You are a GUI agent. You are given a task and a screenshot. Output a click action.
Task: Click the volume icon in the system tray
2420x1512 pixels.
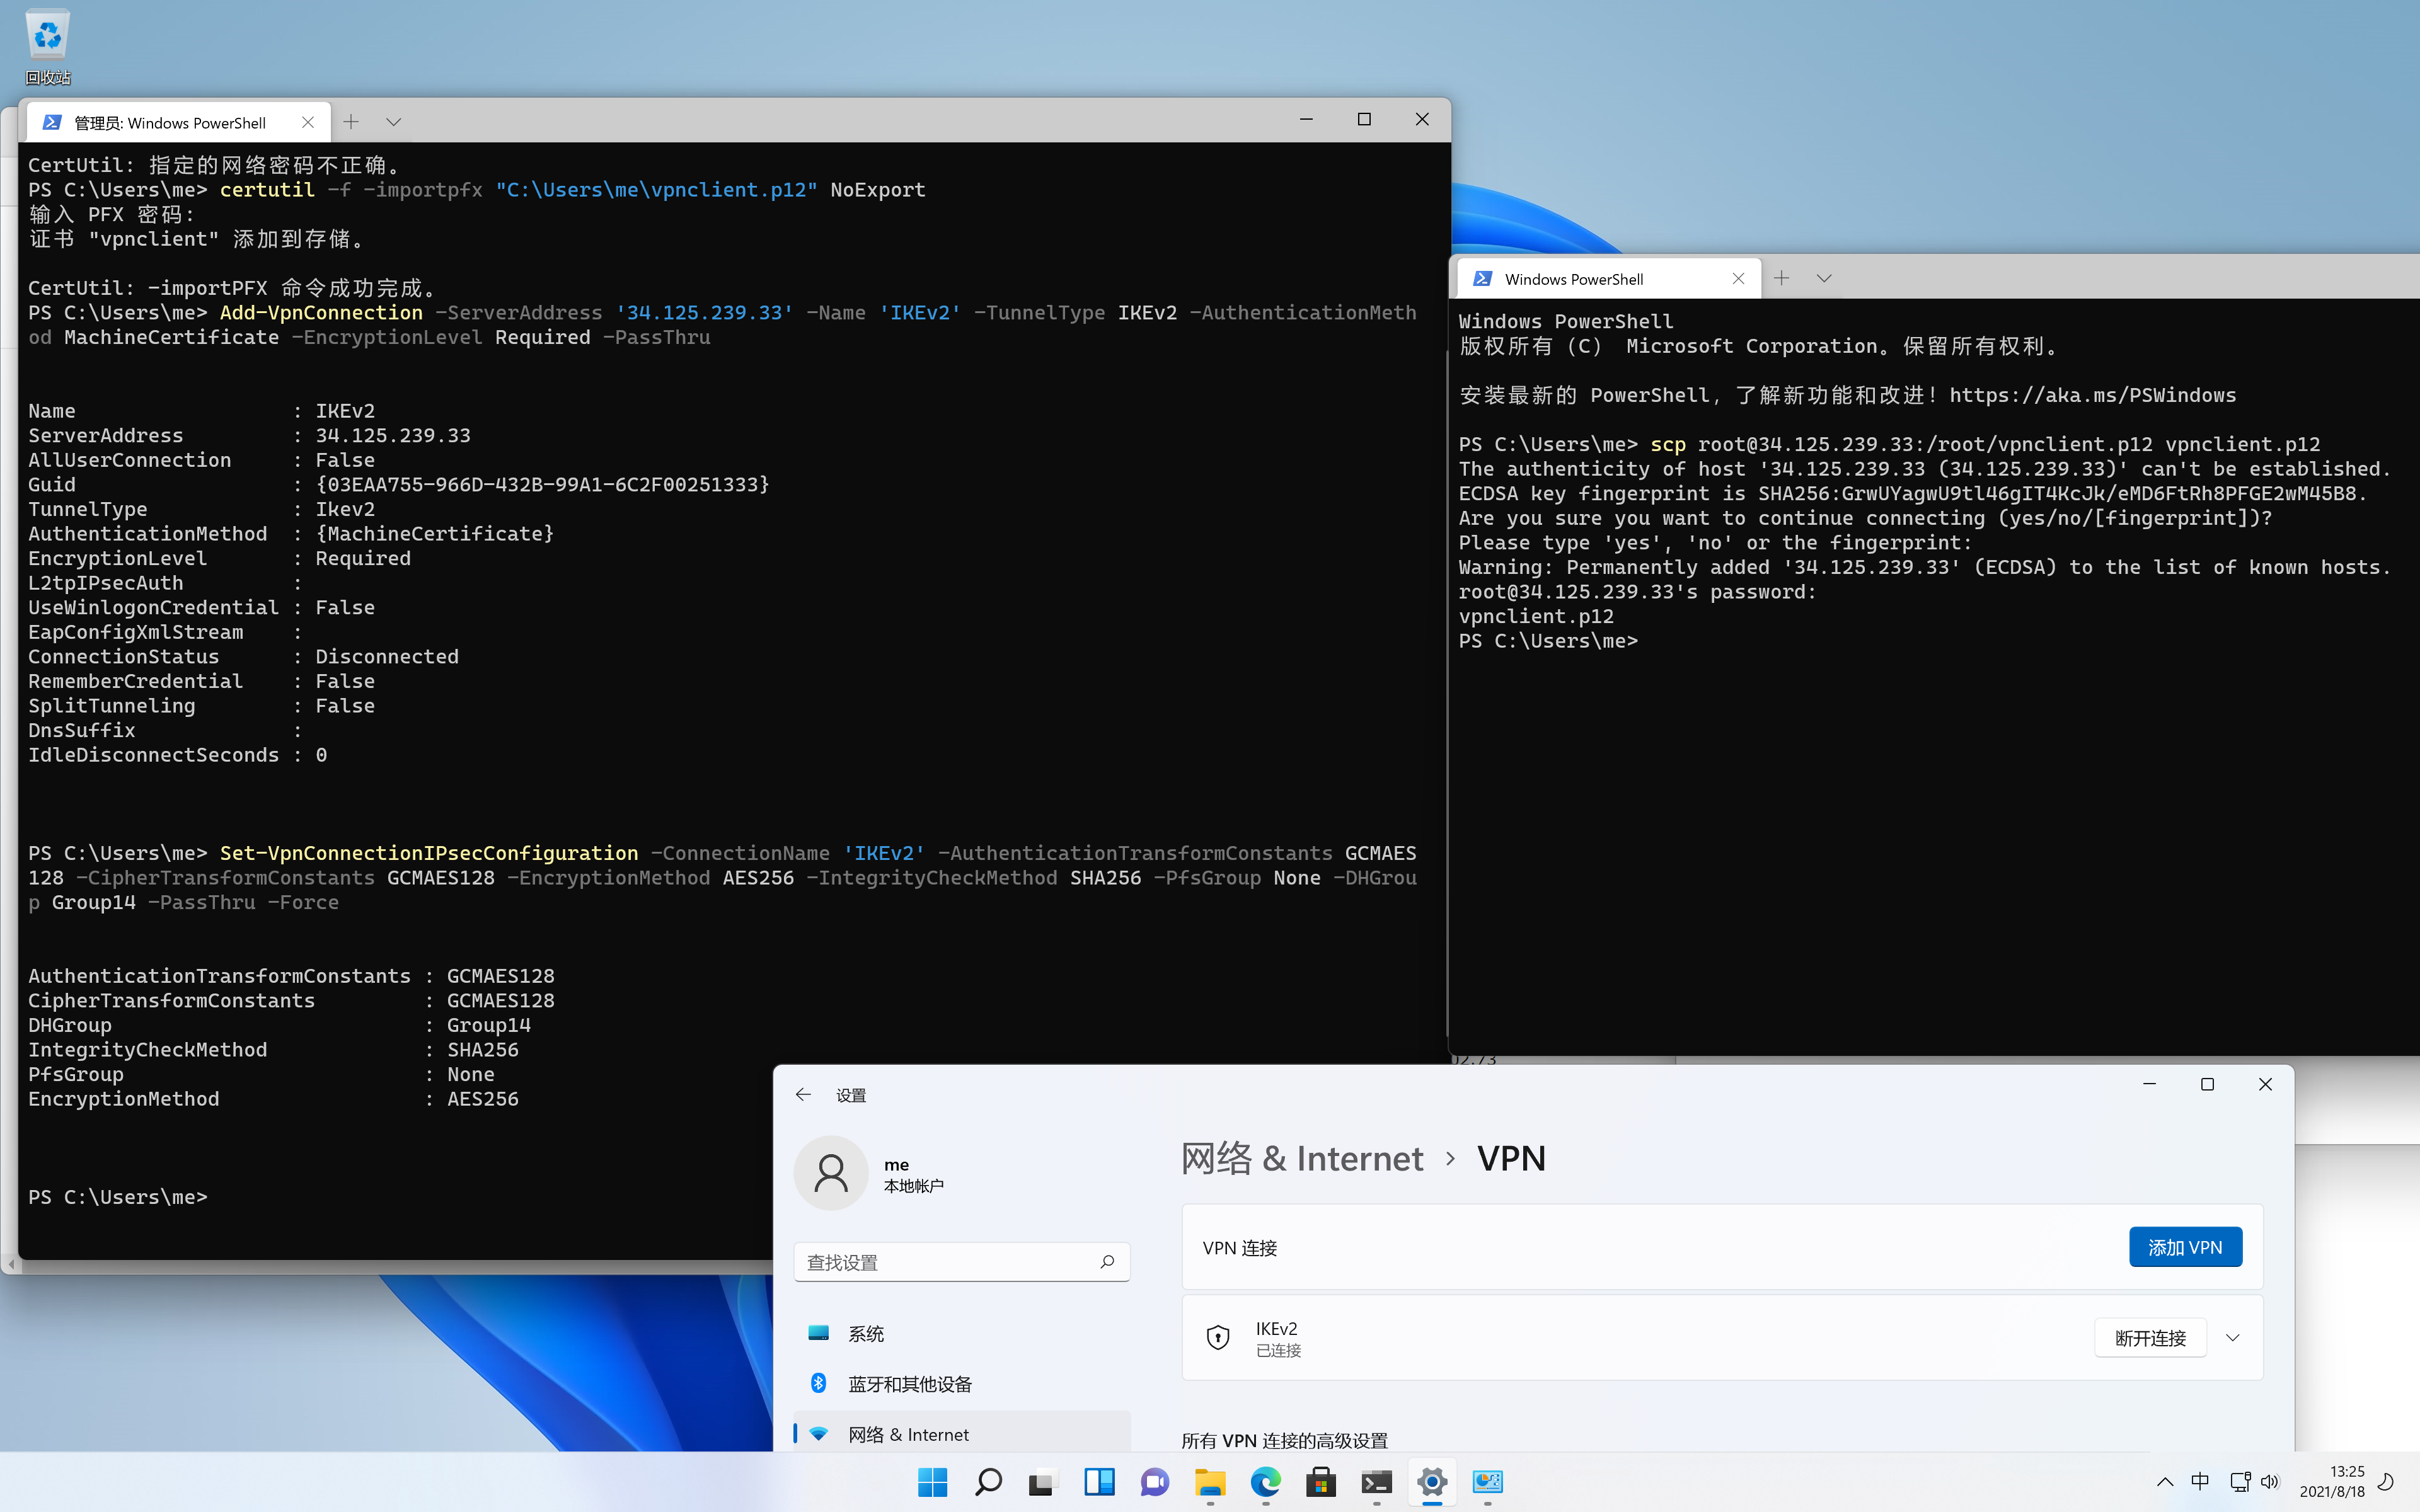coord(2272,1483)
